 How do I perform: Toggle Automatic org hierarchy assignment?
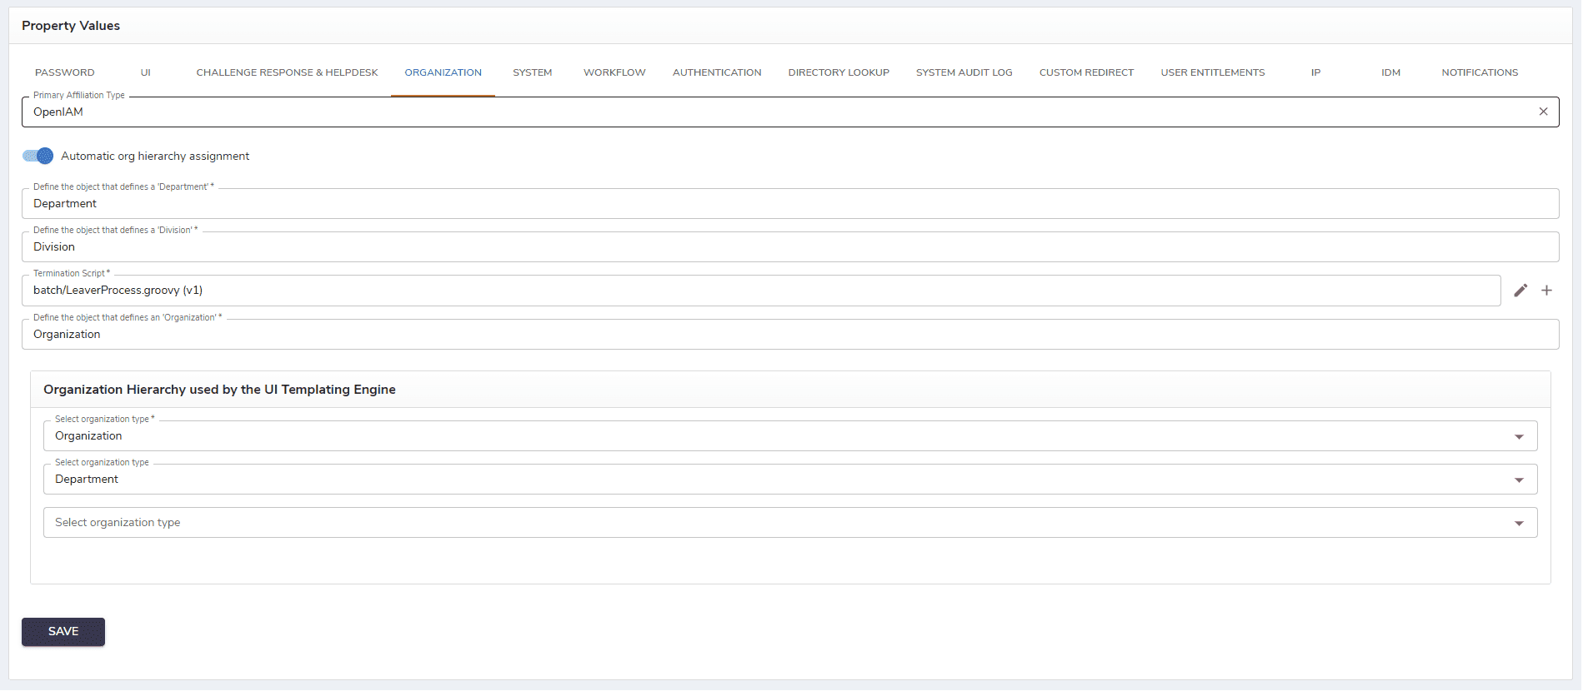38,156
